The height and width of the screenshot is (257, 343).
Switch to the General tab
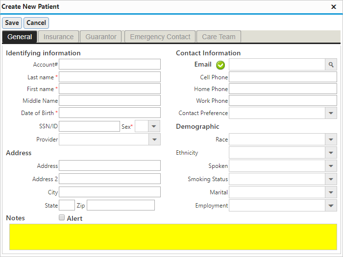coord(20,37)
